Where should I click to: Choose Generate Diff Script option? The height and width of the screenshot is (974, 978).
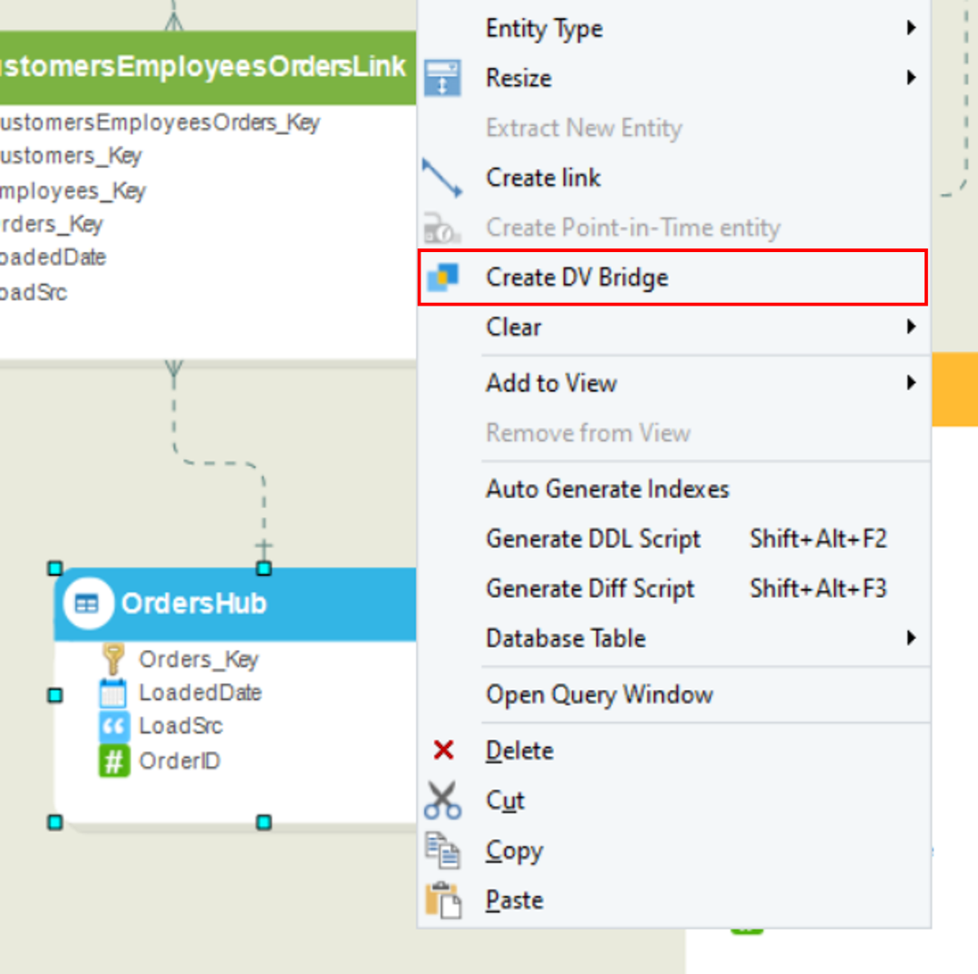590,589
